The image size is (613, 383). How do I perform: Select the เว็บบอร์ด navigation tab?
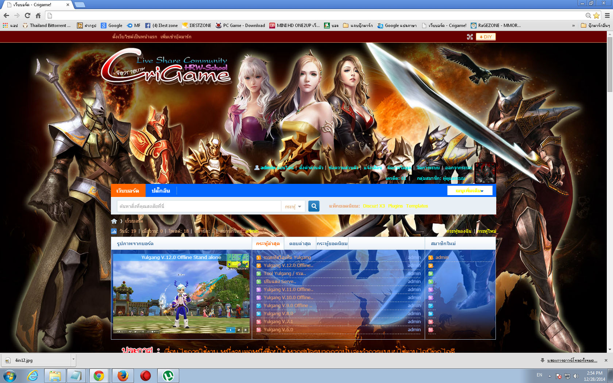coord(128,191)
